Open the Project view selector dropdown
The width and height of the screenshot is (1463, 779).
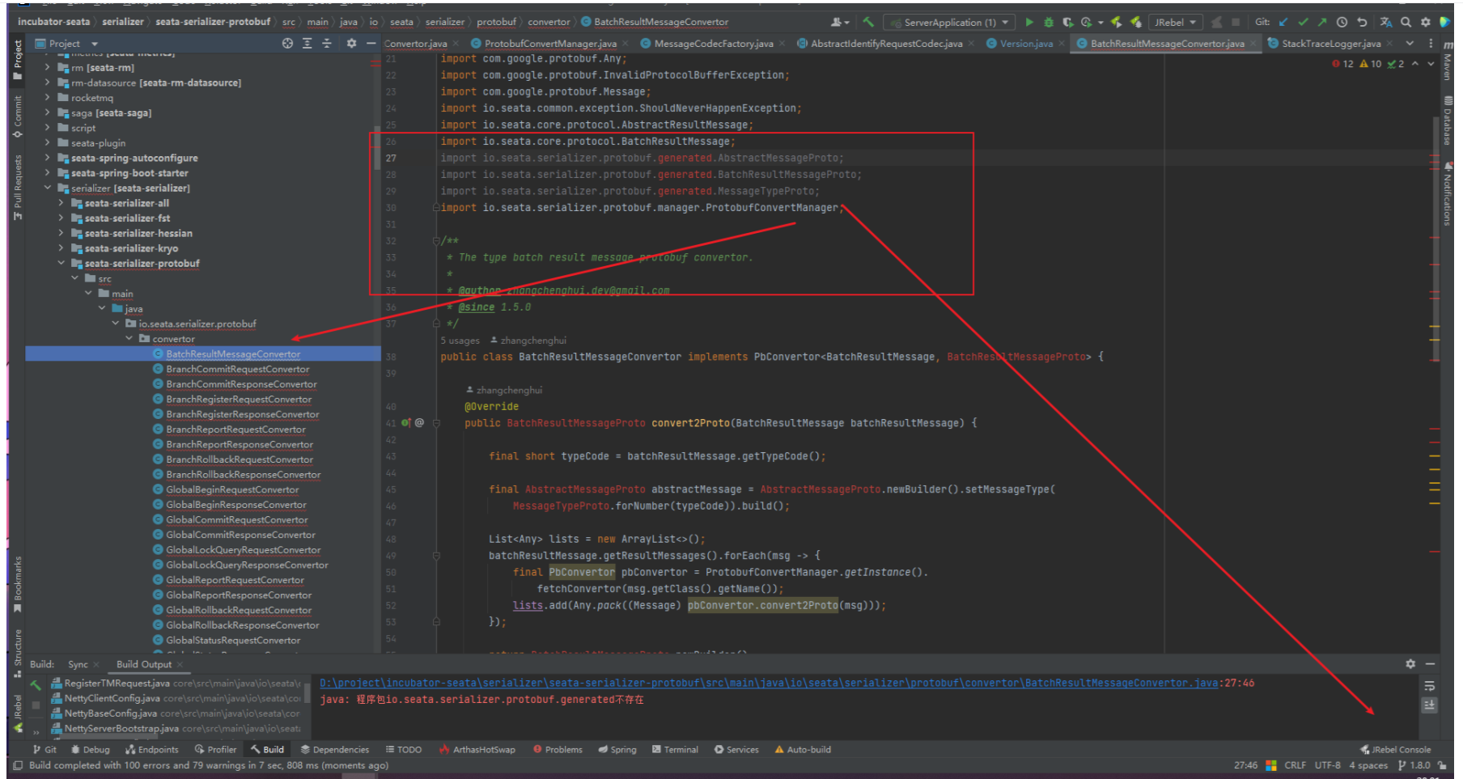pos(66,44)
